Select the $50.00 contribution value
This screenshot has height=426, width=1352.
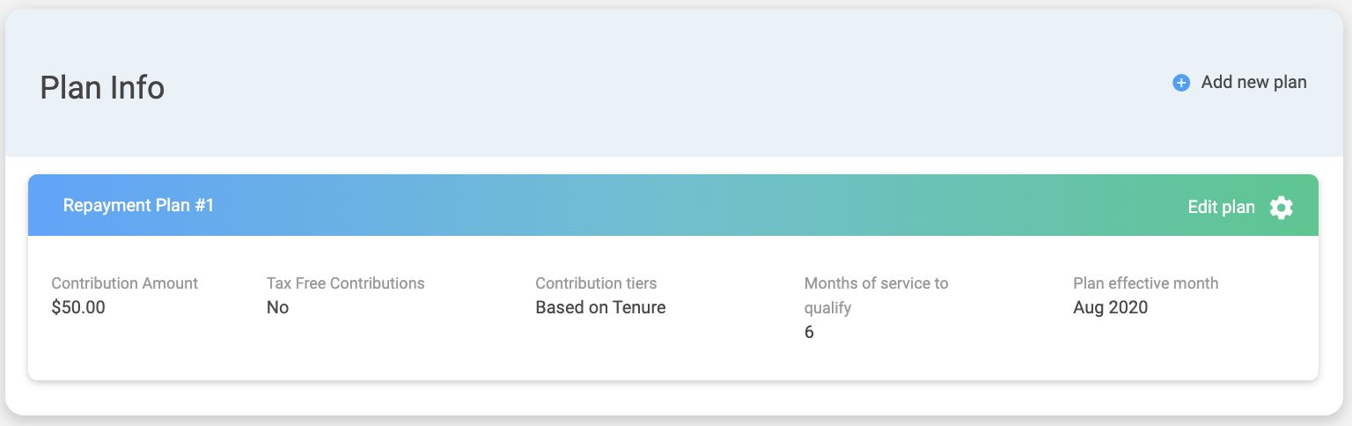coord(78,308)
